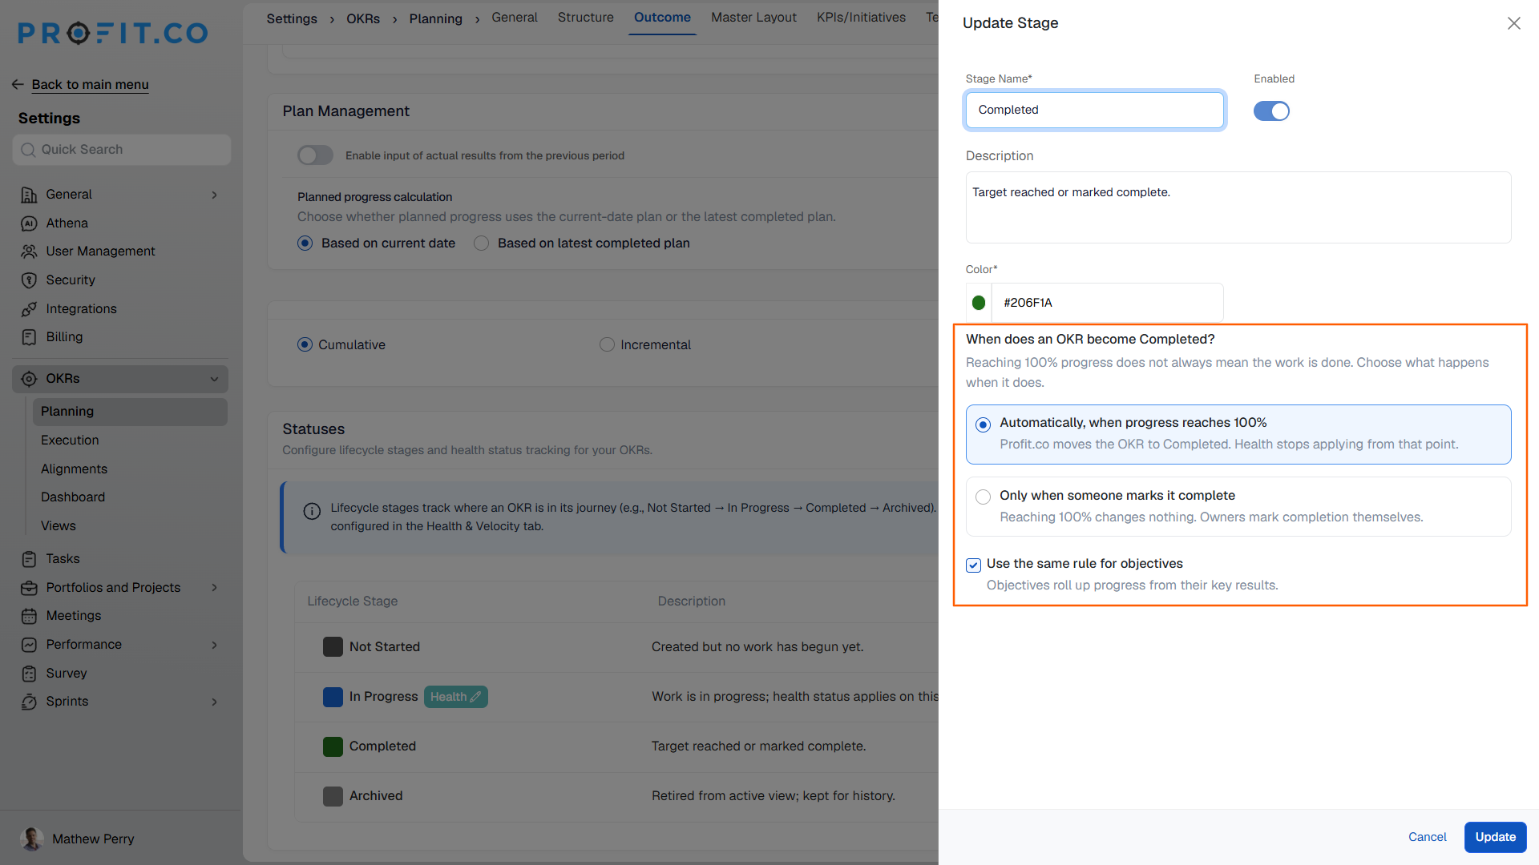Click the Billing receipt icon

pyautogui.click(x=29, y=337)
